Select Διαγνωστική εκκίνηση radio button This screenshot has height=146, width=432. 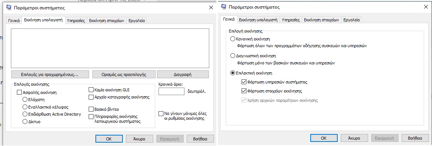pyautogui.click(x=233, y=56)
